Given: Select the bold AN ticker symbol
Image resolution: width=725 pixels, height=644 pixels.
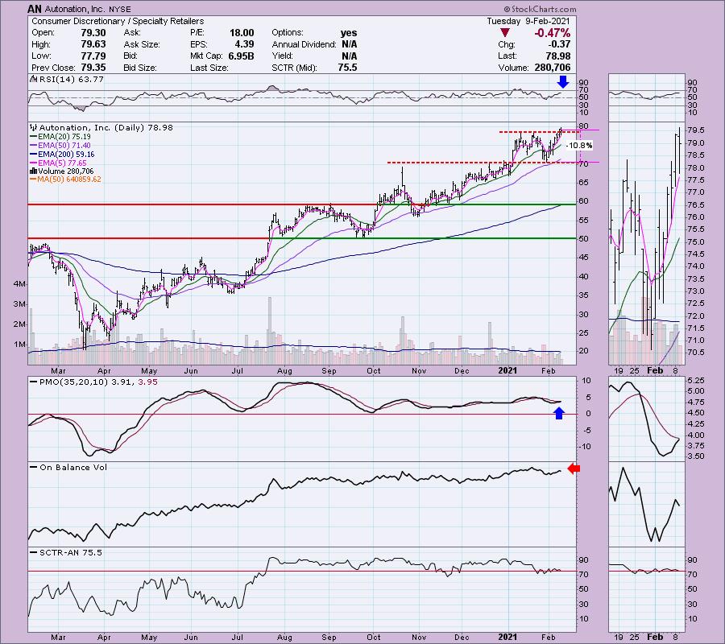Looking at the screenshot, I should click(34, 9).
